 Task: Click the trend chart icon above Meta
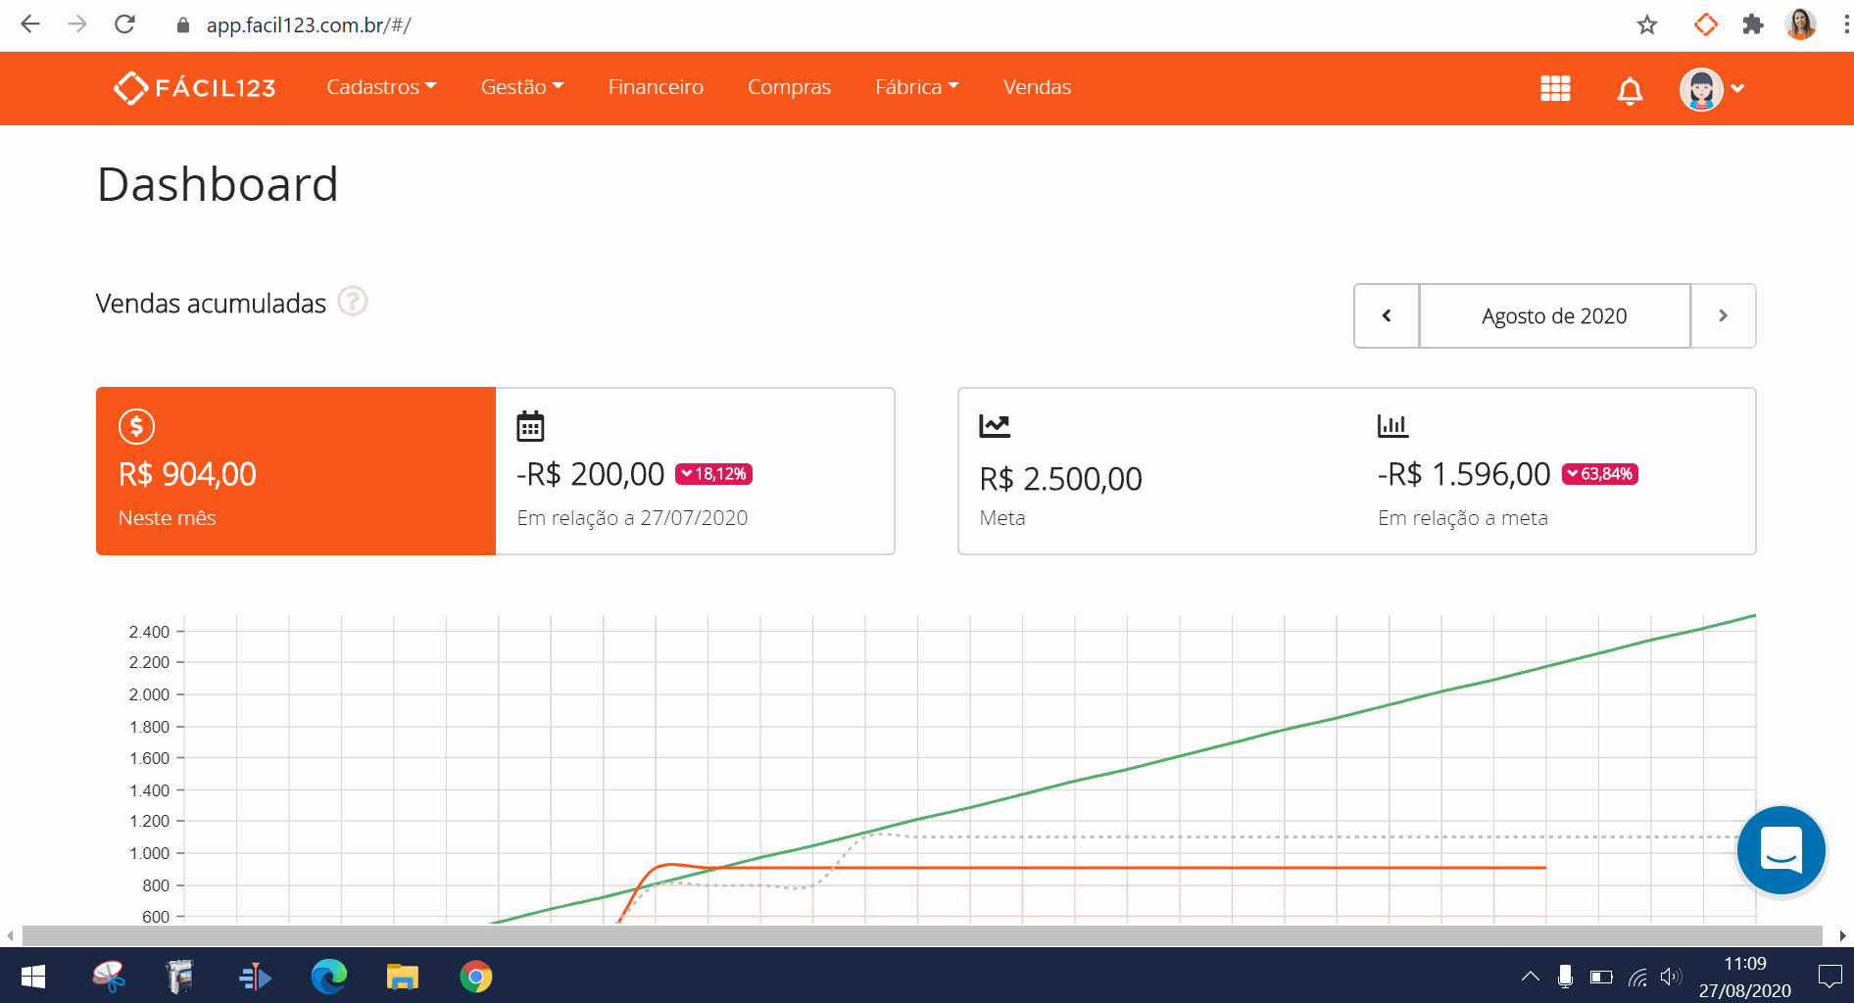(x=995, y=425)
